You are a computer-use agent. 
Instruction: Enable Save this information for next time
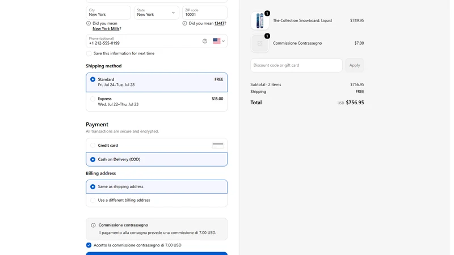coord(89,53)
